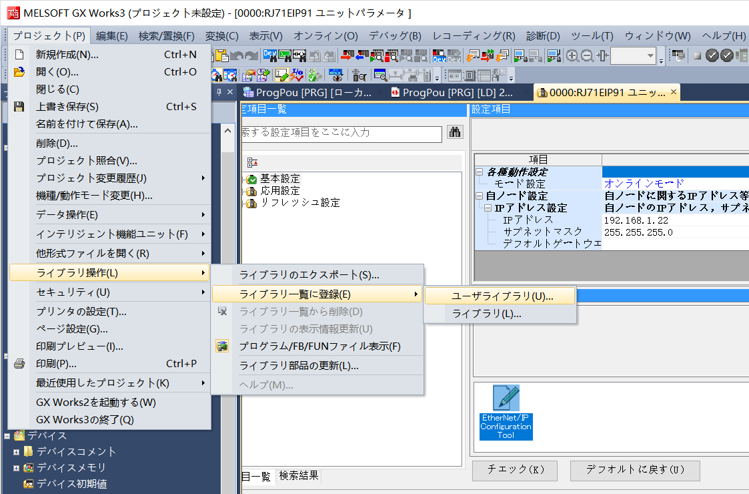The image size is (749, 494).
Task: Select 応用設定 in the settings tree
Action: (279, 191)
